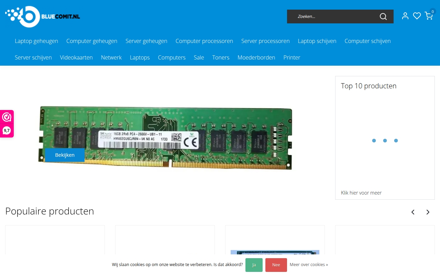This screenshot has width=440, height=275.
Task: Show previous popular products arrow
Action: coord(413,212)
